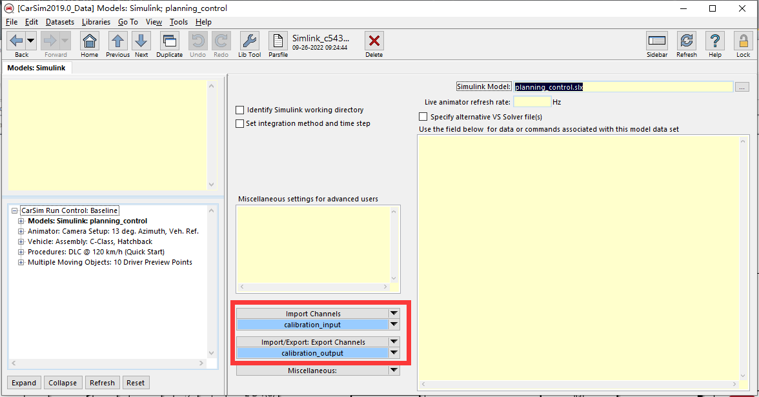Open the File menu
The height and width of the screenshot is (397, 759).
pyautogui.click(x=12, y=22)
